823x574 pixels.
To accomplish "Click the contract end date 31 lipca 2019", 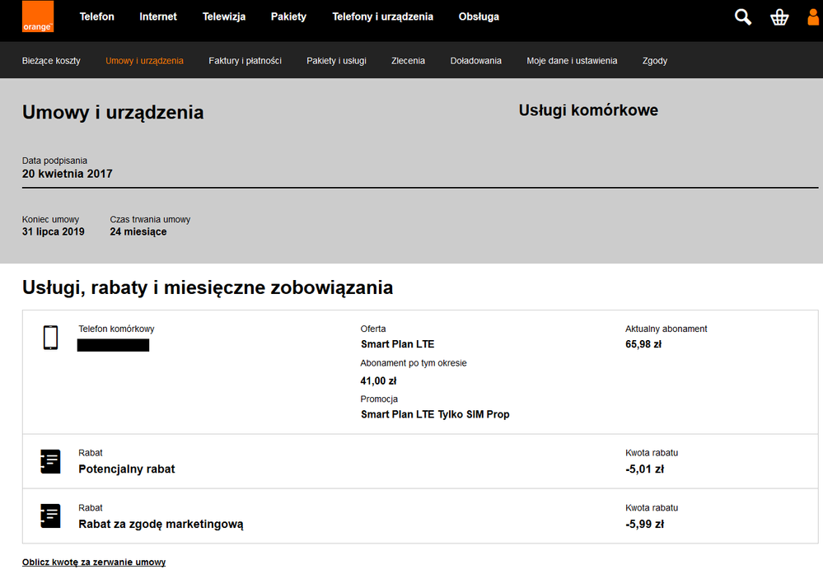I will pos(53,232).
